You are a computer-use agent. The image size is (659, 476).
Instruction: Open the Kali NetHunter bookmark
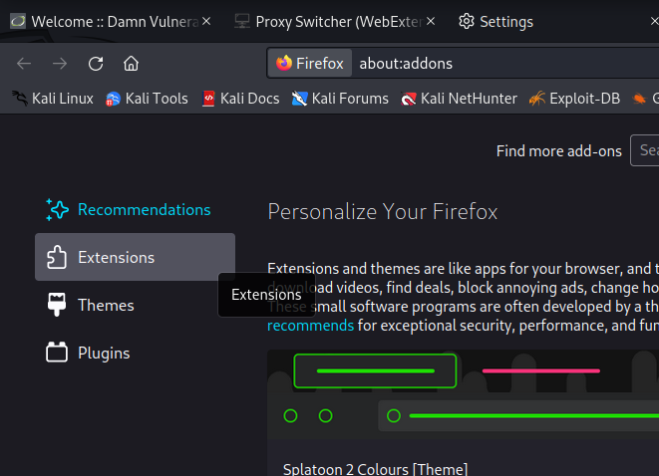tap(459, 99)
